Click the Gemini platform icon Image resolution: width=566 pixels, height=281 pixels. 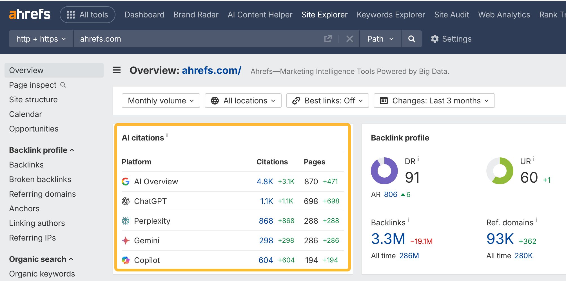pos(126,241)
